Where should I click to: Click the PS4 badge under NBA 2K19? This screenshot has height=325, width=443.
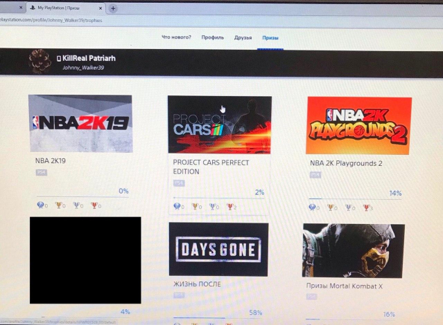[x=41, y=172]
